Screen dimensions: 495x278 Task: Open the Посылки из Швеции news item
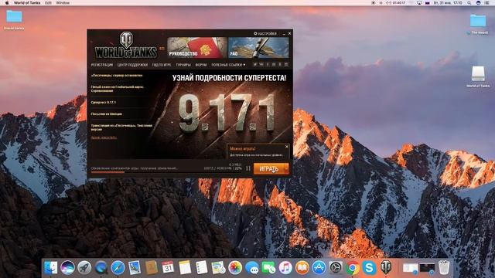point(106,114)
